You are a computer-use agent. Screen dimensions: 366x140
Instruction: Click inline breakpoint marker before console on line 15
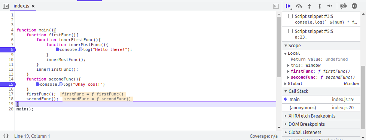[38, 84]
